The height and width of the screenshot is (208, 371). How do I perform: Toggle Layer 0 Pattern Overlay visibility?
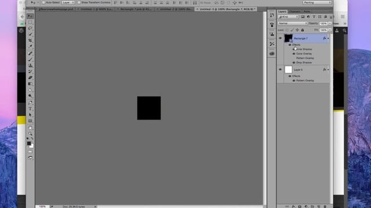coord(294,81)
